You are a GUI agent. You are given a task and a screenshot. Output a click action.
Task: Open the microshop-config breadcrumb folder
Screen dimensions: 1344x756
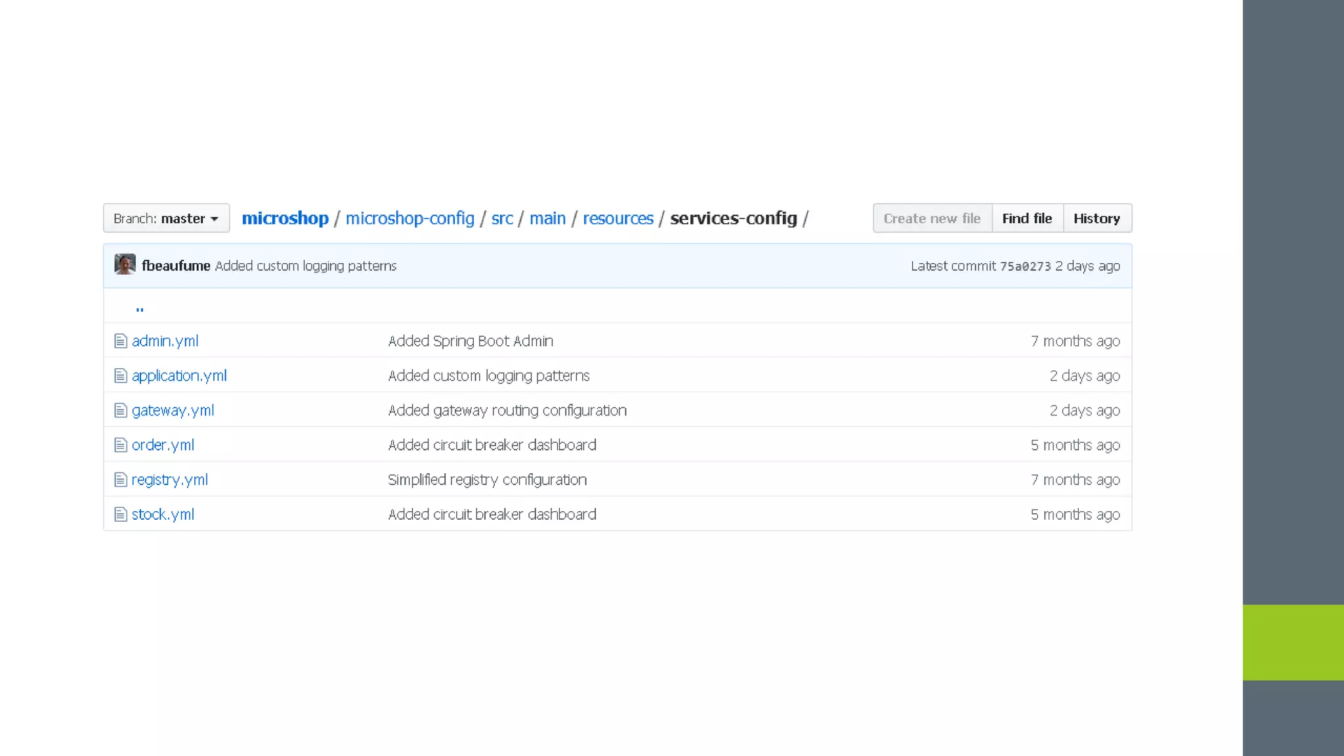[409, 219]
